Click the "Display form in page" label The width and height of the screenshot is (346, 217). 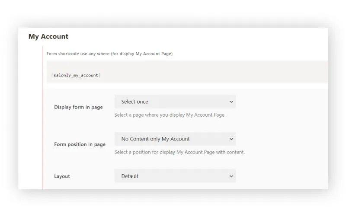coord(78,107)
